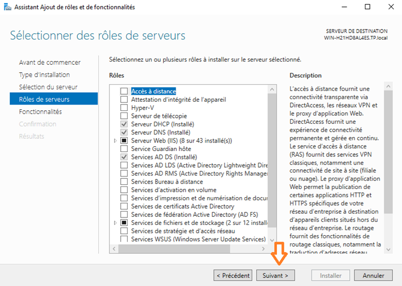The width and height of the screenshot is (402, 286).
Task: Click the roles list vertical scrollbar thumb
Action: coord(272,160)
